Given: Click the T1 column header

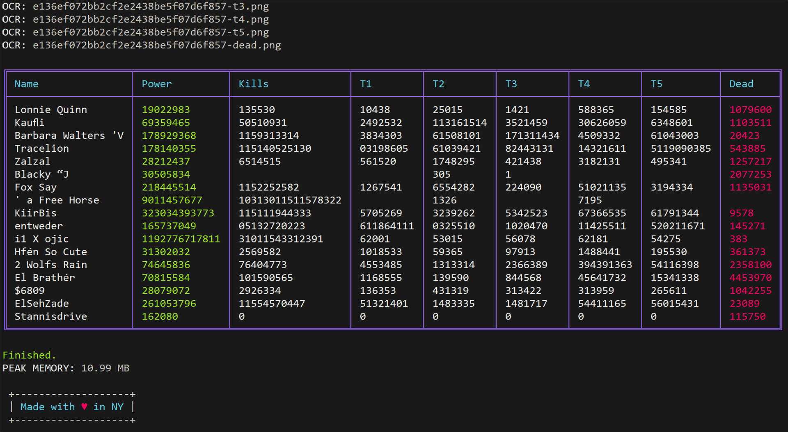Looking at the screenshot, I should 365,84.
